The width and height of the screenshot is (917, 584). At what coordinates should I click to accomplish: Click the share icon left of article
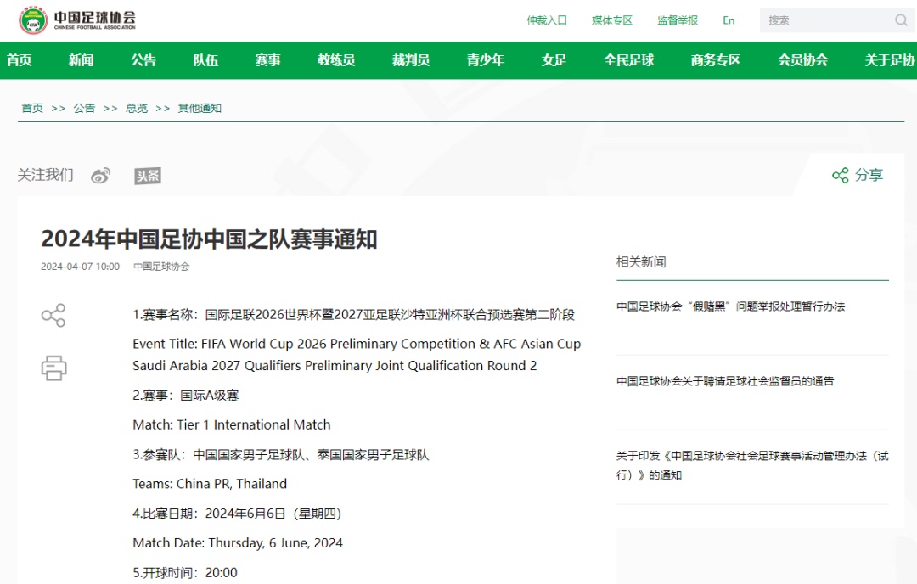pos(53,316)
